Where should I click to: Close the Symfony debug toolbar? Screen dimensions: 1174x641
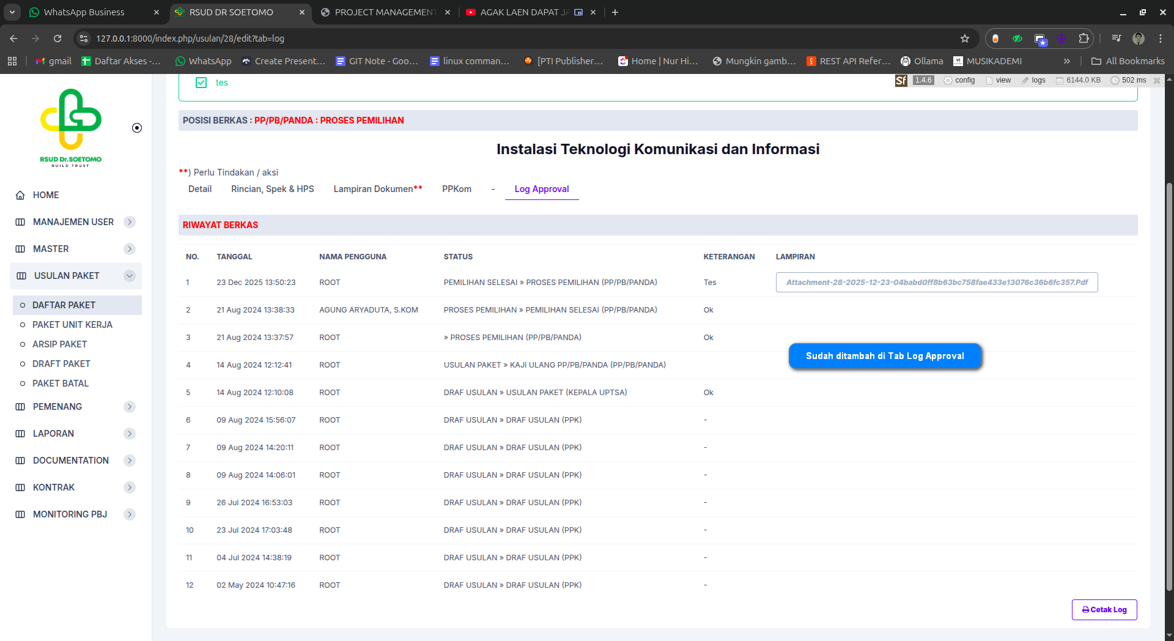tap(1157, 81)
